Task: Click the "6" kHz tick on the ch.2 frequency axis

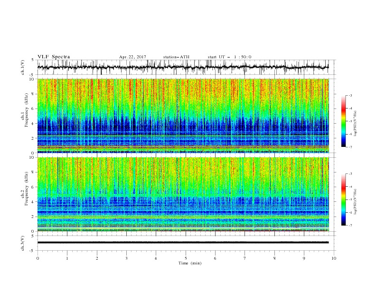Action: coord(33,187)
